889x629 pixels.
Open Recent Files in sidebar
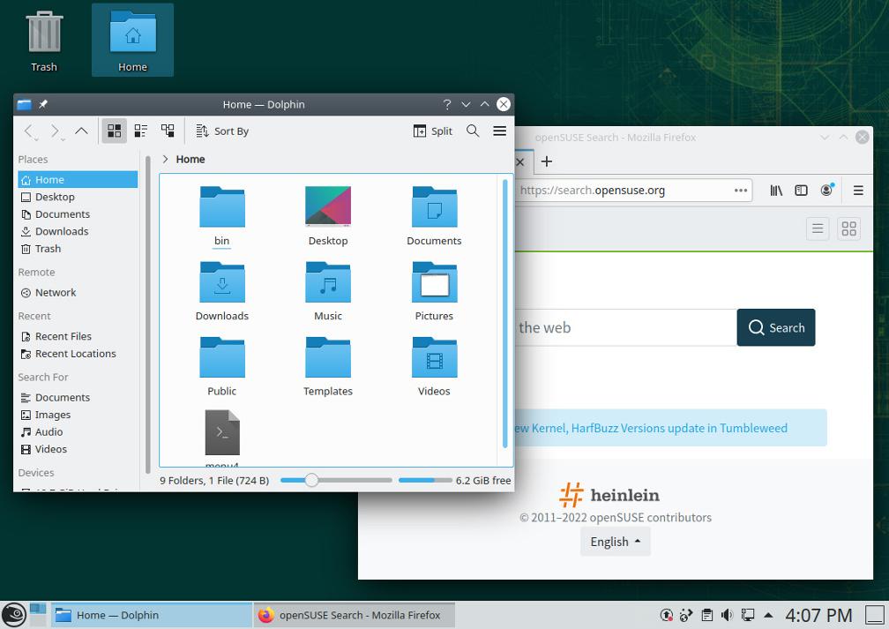78,336
